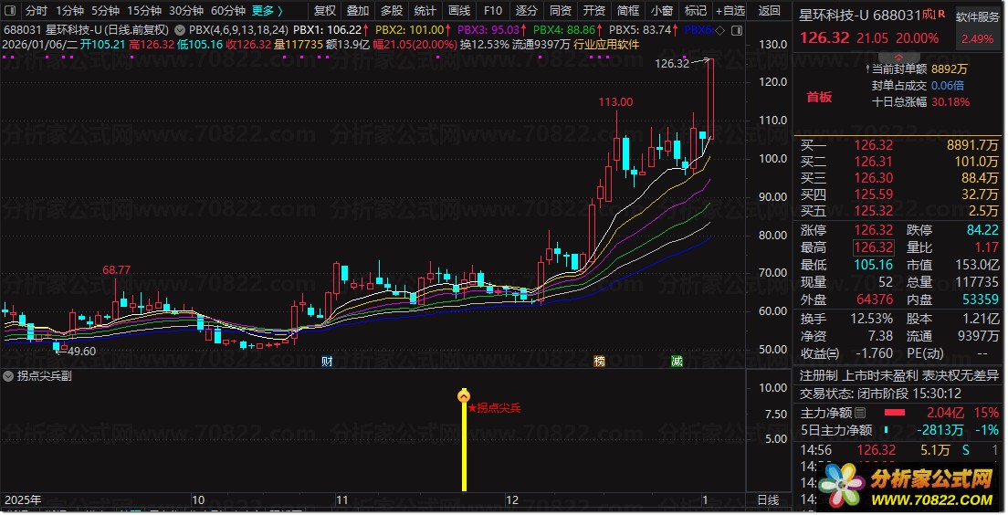Click the 换手 12.53% value

(871, 319)
